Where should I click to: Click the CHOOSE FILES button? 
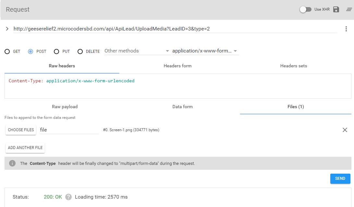coord(21,130)
